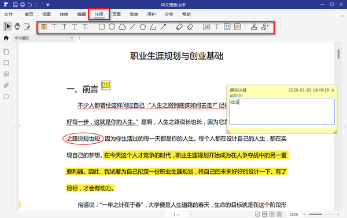The height and width of the screenshot is (218, 347).
Task: Switch to the 编辑 tab
Action: click(x=81, y=14)
